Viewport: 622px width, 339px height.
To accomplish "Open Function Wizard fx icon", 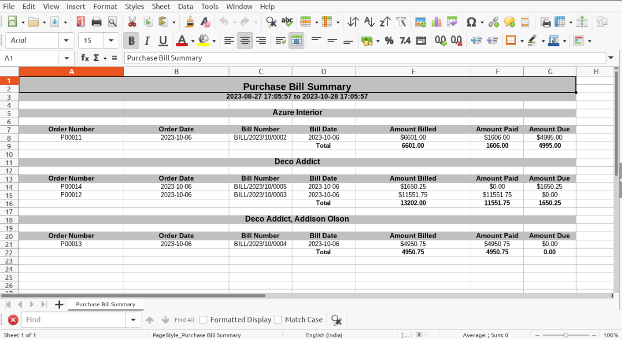I will [x=84, y=58].
